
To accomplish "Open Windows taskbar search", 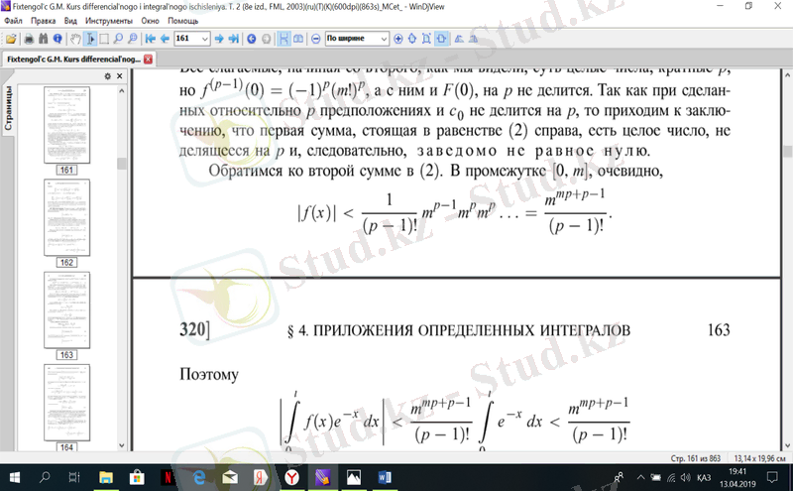I will click(45, 477).
